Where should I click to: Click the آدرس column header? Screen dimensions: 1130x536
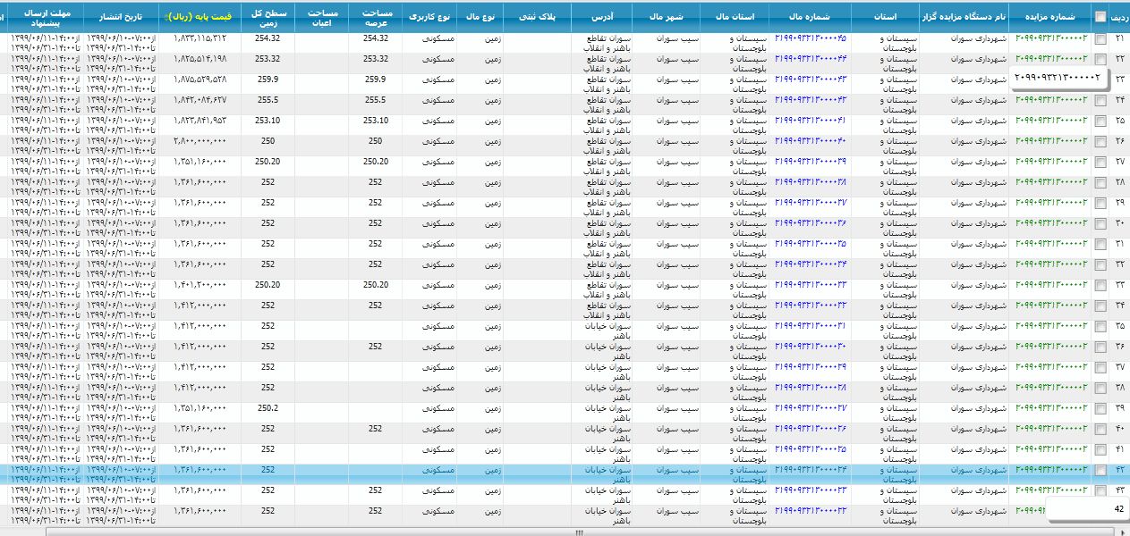tap(601, 16)
